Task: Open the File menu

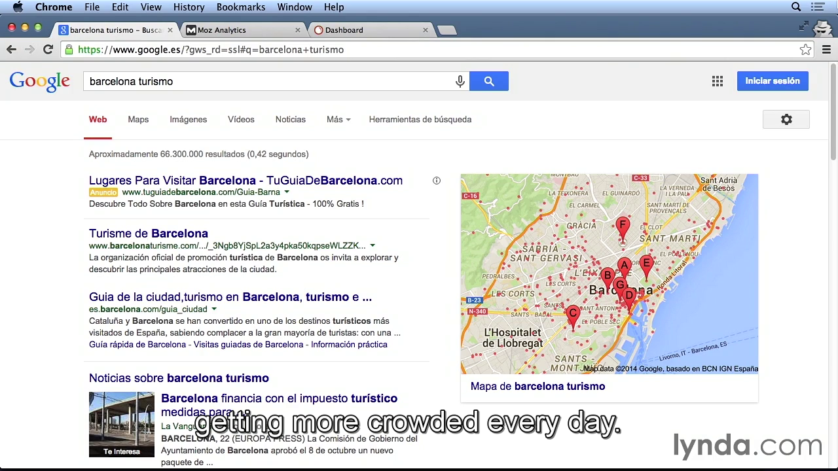Action: click(x=92, y=7)
